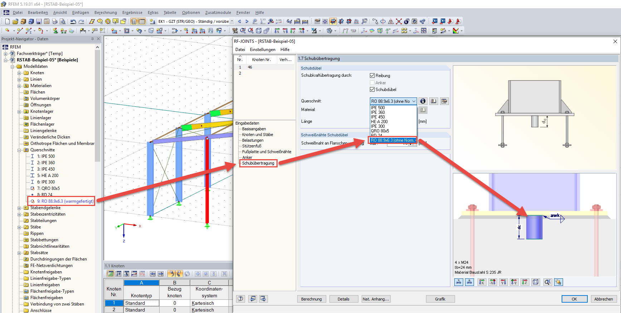Screen dimensions: 621x313
Task: Open the Zusatzmodule menu
Action: pos(218,12)
